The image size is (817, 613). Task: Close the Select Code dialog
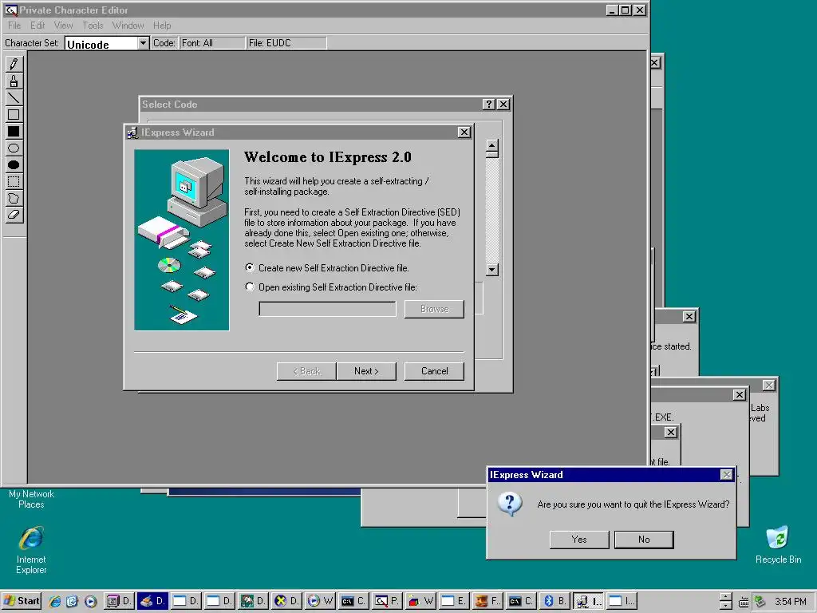point(503,105)
